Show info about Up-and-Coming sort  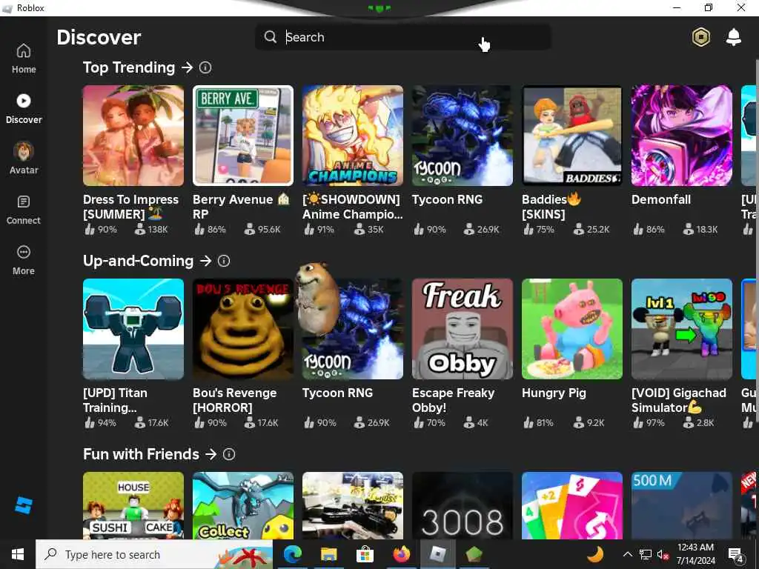[224, 261]
